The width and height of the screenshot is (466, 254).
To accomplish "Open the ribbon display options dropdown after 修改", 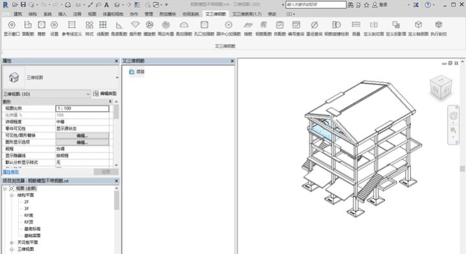I will 291,14.
